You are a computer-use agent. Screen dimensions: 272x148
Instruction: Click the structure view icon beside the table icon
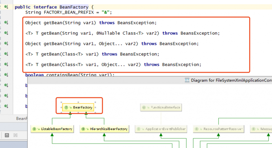[x=16, y=135]
